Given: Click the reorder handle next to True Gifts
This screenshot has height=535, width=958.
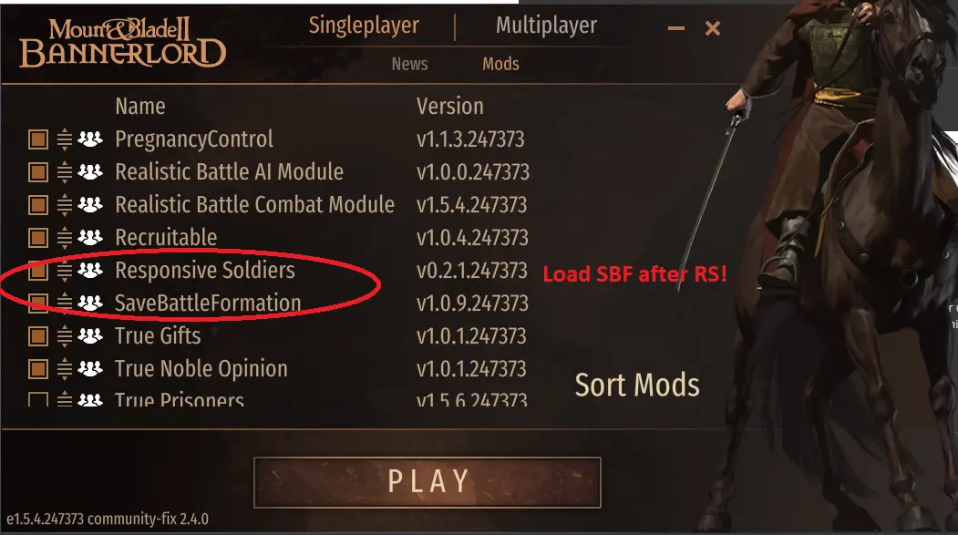Looking at the screenshot, I should [x=64, y=336].
